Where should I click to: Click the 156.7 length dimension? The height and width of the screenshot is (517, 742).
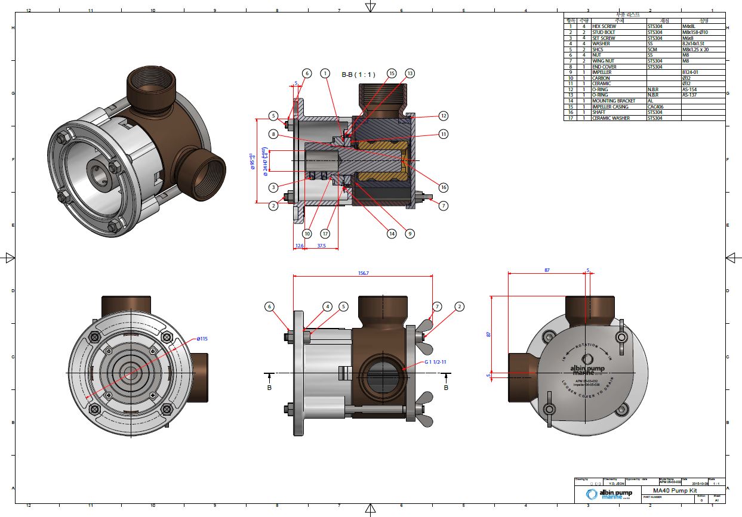point(363,273)
